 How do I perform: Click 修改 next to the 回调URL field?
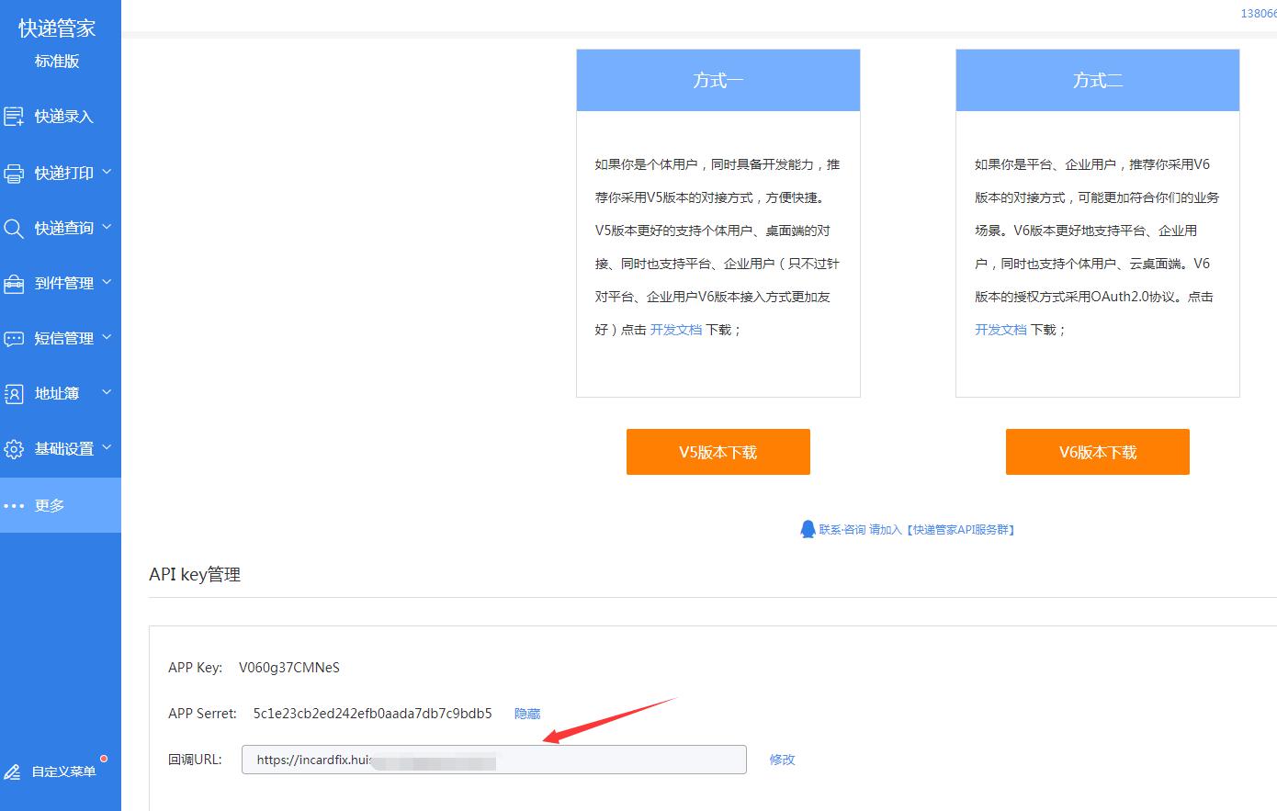coord(782,760)
